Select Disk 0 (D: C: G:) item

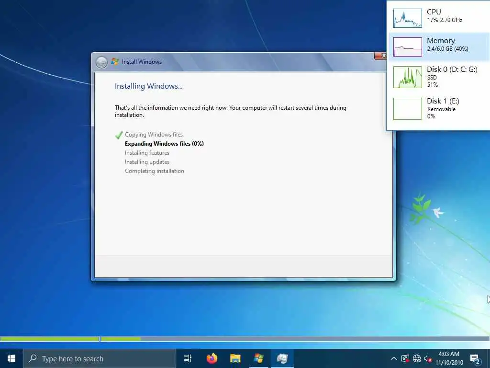[x=439, y=77]
